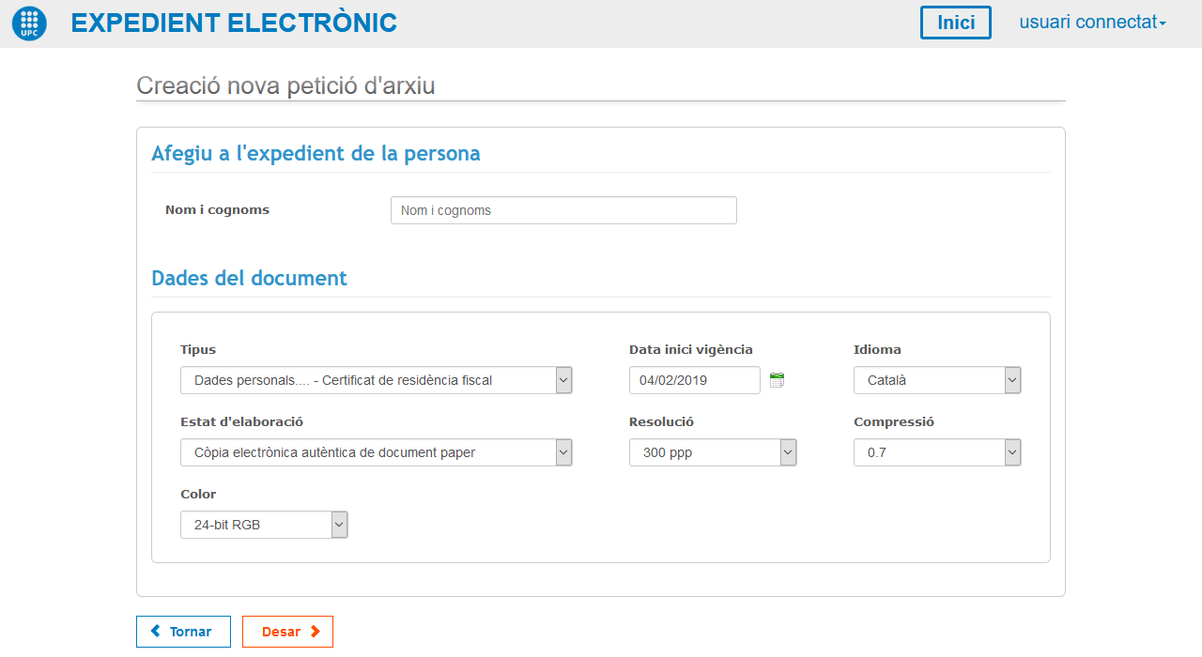Image resolution: width=1202 pixels, height=657 pixels.
Task: Click the UPC logo icon
Action: 29,23
